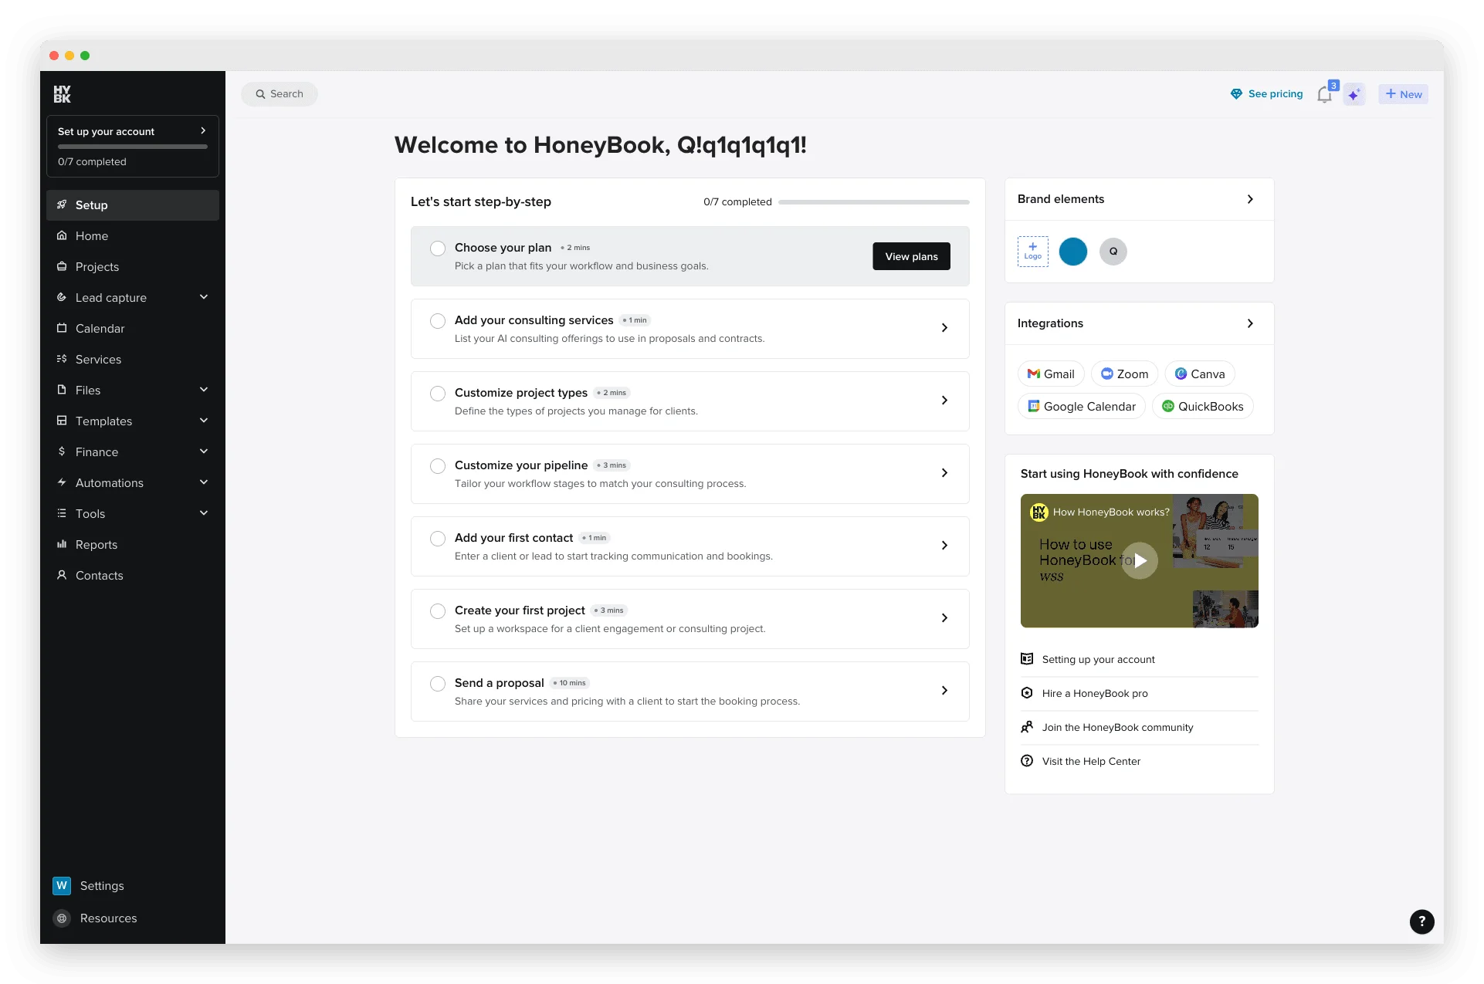Expand Lead capture submenu chevron
The width and height of the screenshot is (1484, 984).
click(x=204, y=297)
